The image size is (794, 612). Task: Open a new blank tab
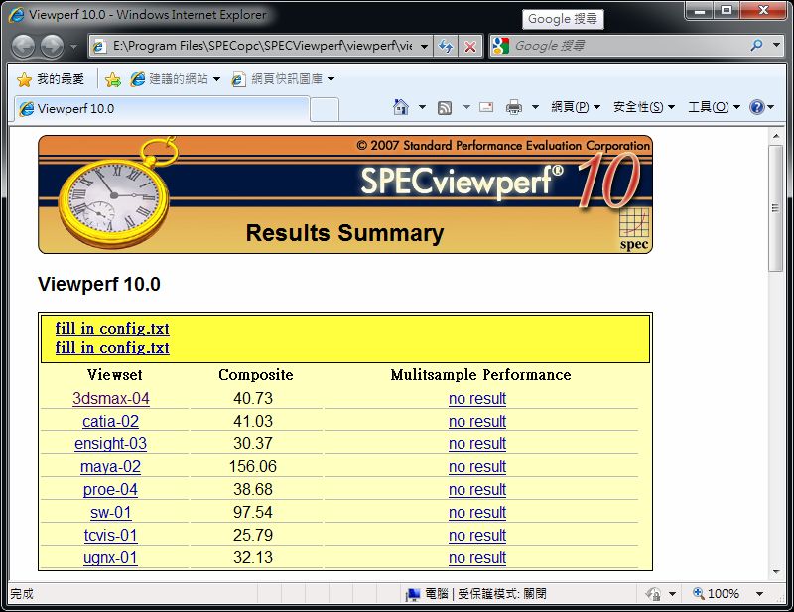[325, 110]
